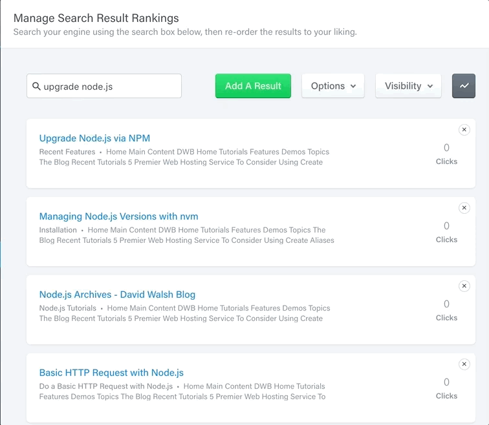This screenshot has width=489, height=425.
Task: Focus the upgrade node.js search field
Action: pos(104,86)
